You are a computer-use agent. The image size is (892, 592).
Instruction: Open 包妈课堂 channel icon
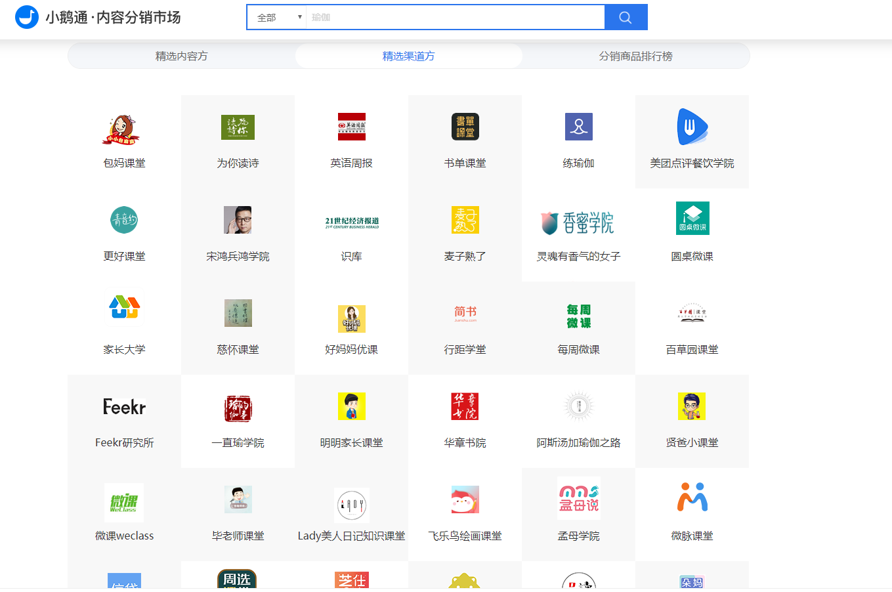(x=121, y=129)
